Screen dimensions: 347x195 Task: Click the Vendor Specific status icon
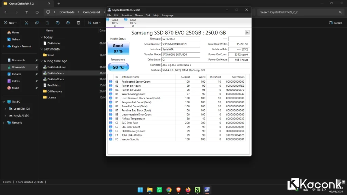click(x=111, y=139)
